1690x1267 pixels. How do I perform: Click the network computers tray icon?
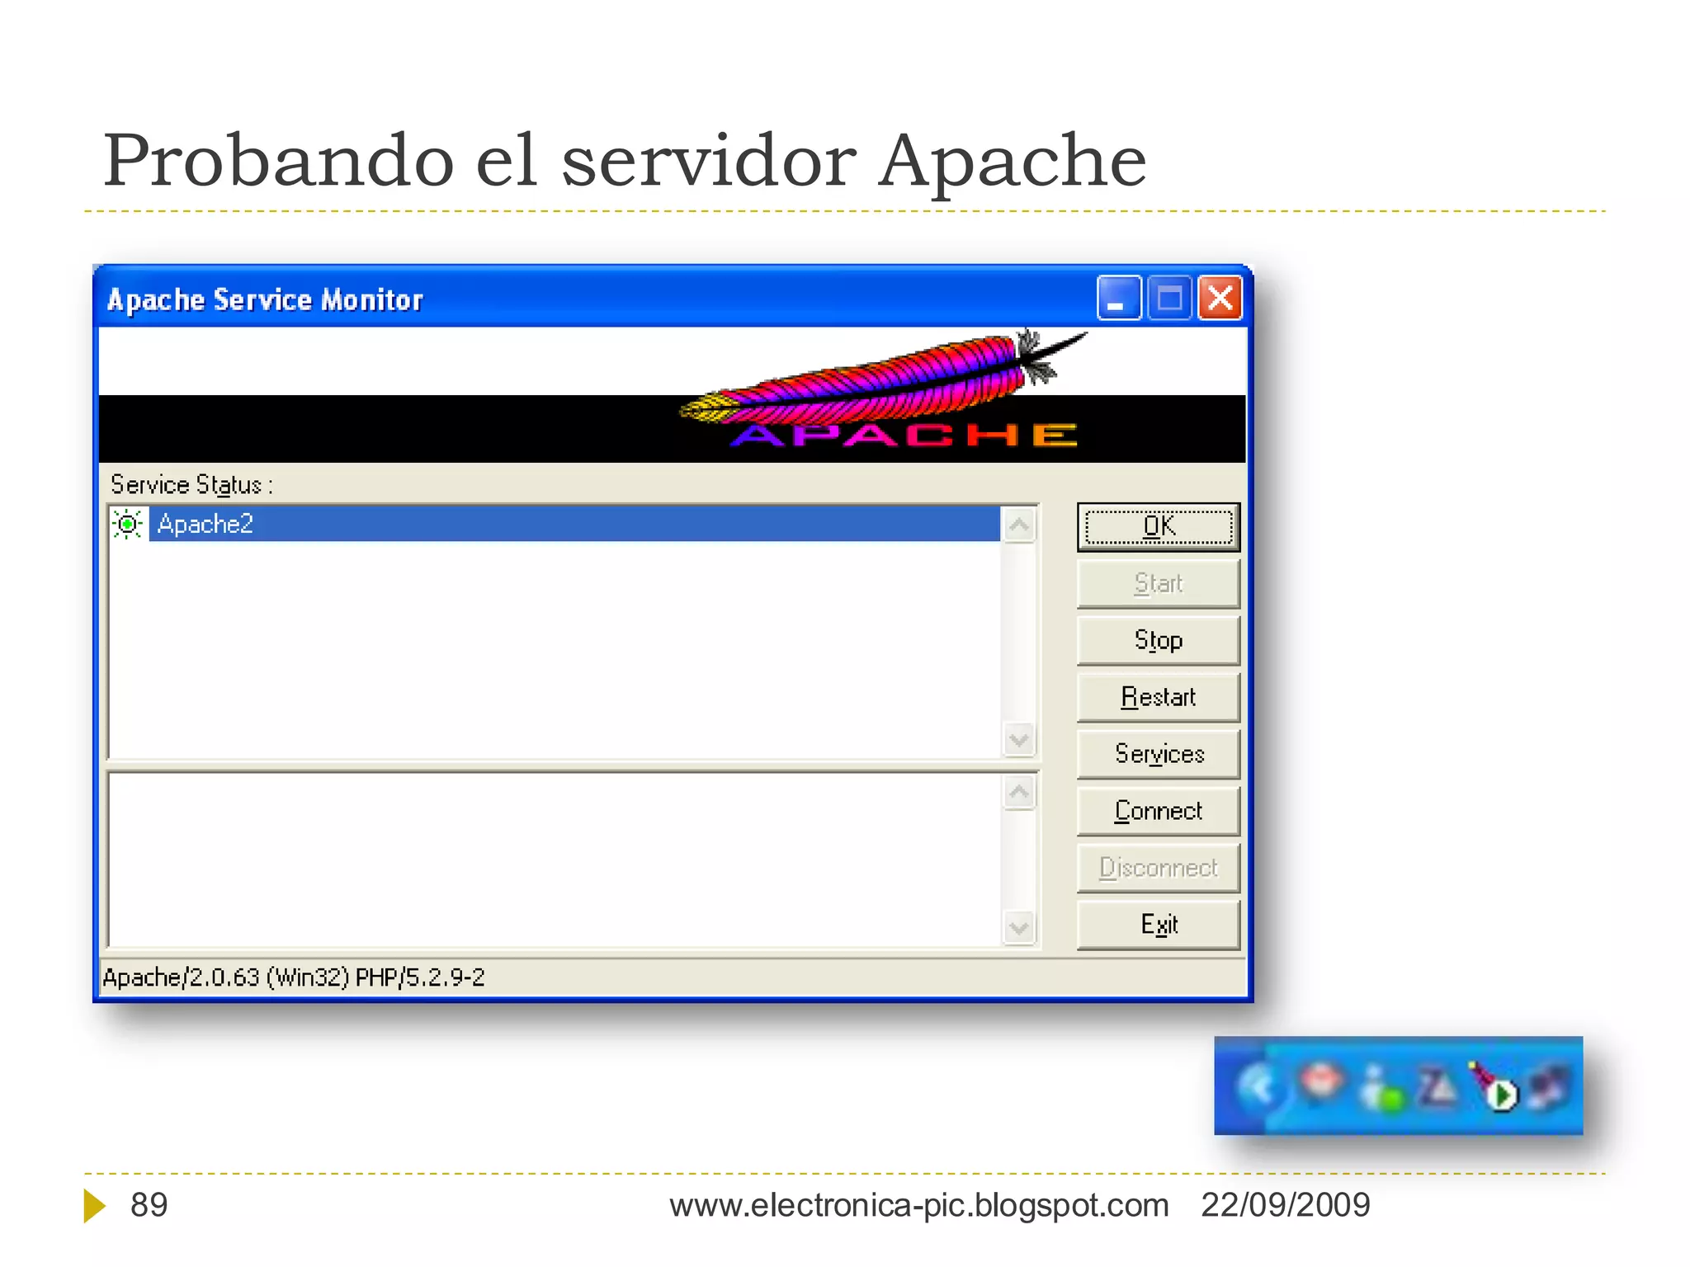1548,1086
